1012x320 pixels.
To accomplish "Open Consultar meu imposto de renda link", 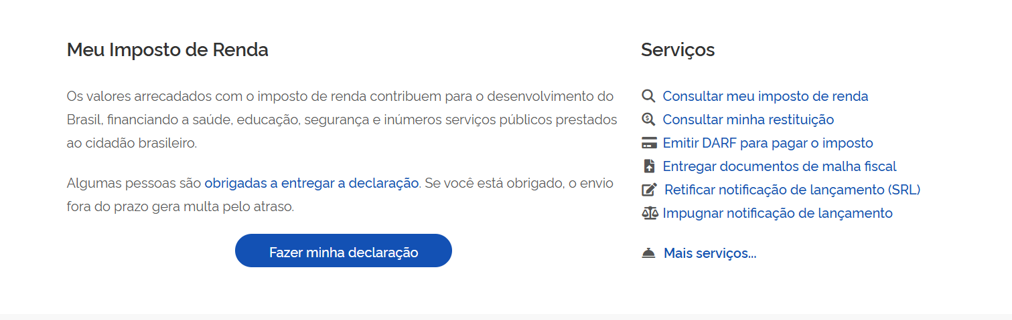I will pyautogui.click(x=765, y=96).
